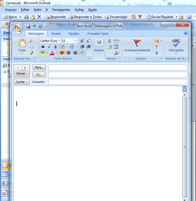Open Tasks view in Outlook navigation pane

5,192
